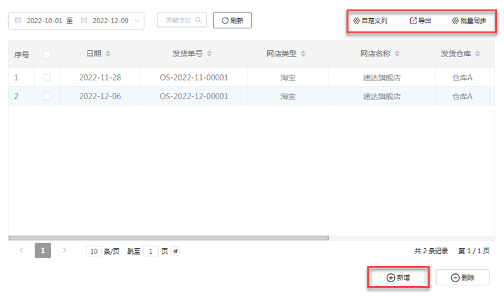Click start date 2022-10-01

(x=44, y=21)
